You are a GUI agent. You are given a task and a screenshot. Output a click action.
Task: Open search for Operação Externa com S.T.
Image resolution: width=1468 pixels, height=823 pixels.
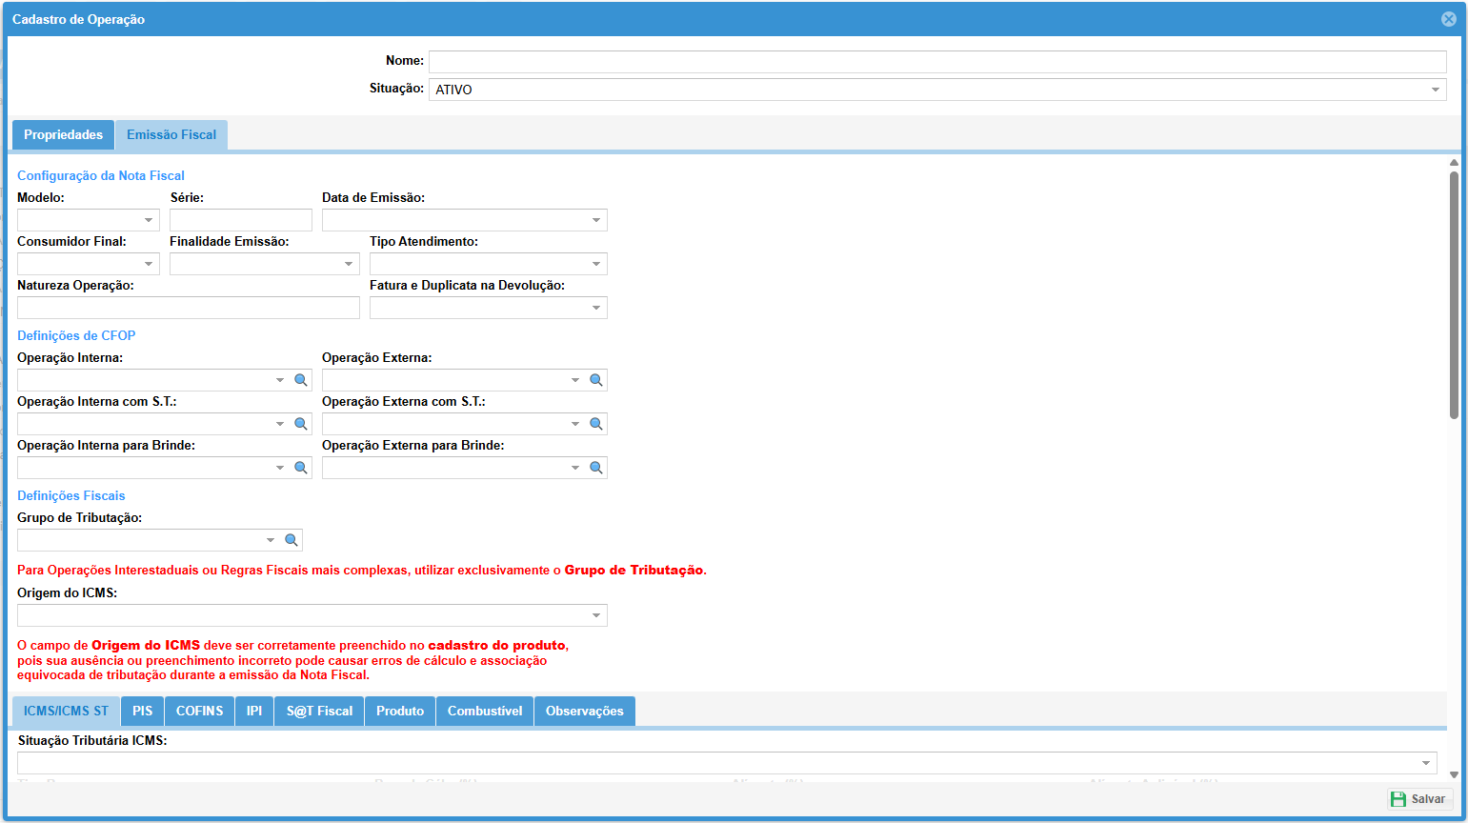(x=596, y=424)
